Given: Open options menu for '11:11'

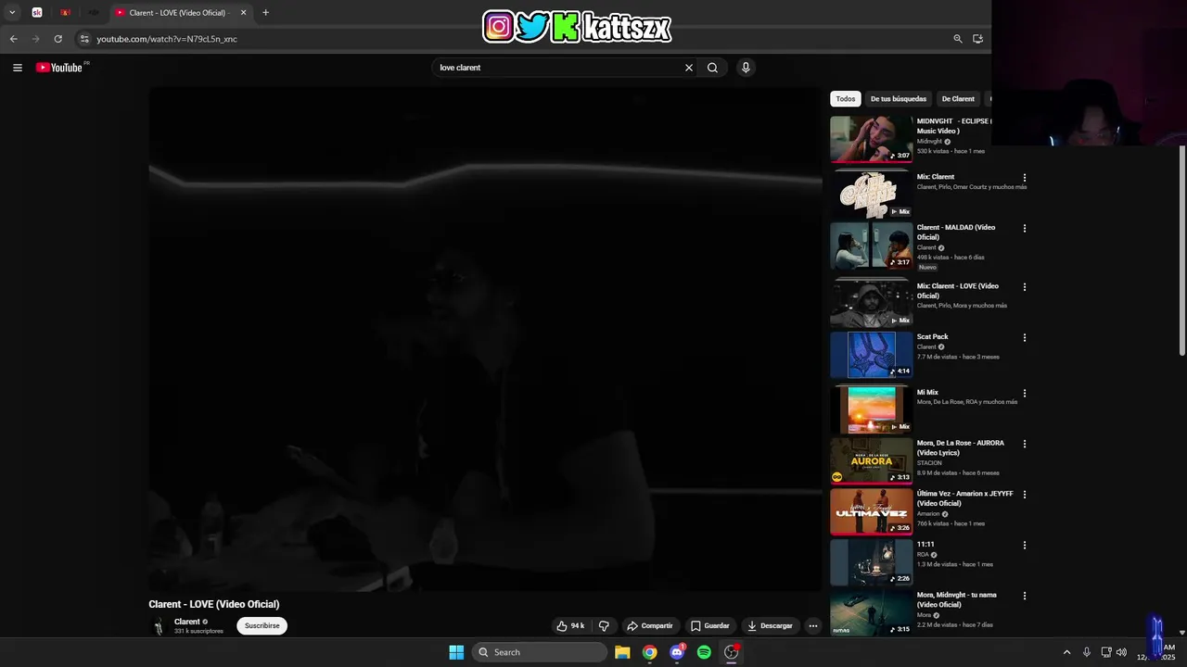Looking at the screenshot, I should click(x=1025, y=546).
